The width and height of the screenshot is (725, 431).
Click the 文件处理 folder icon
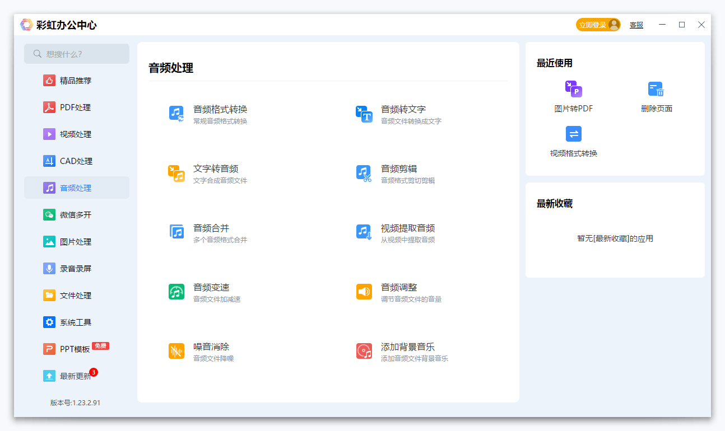click(x=49, y=296)
